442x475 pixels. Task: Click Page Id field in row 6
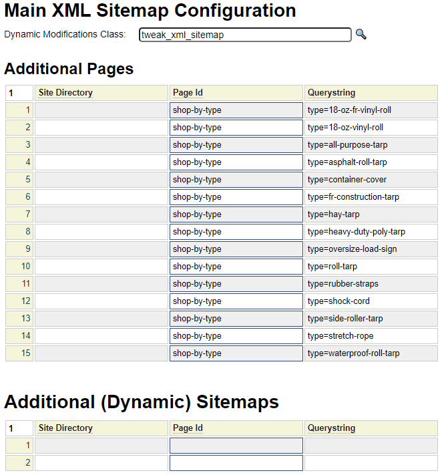coord(236,197)
